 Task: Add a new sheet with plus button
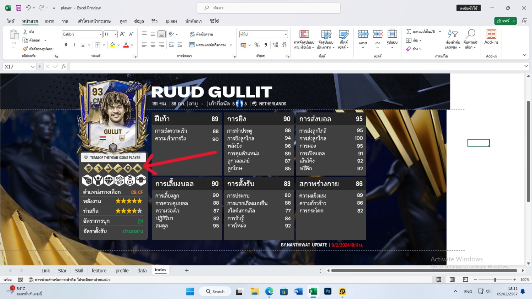coord(187,271)
